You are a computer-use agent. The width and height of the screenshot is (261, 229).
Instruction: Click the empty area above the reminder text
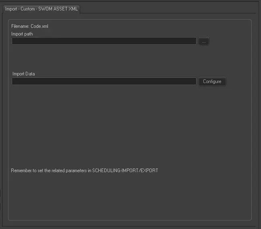(x=129, y=129)
